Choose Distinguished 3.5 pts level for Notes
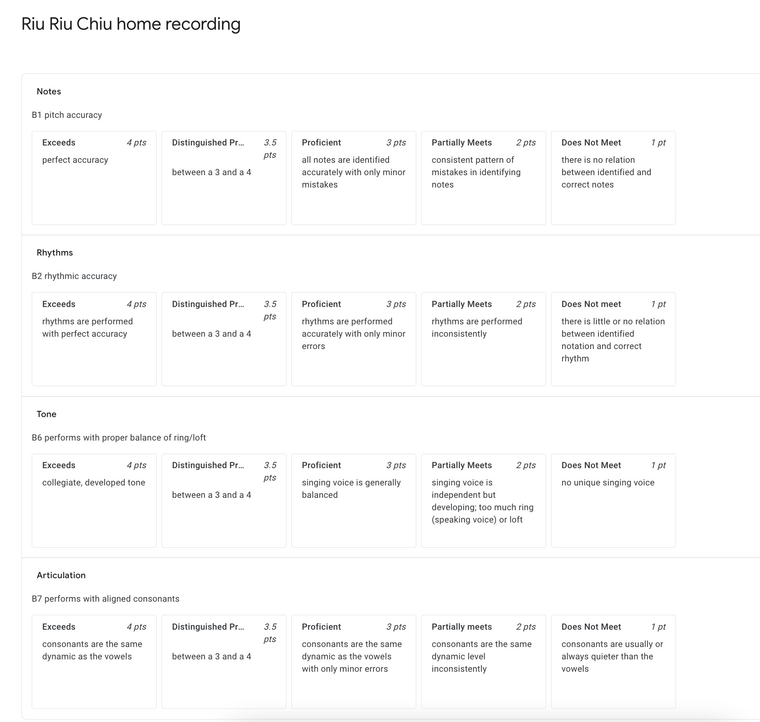Image resolution: width=760 pixels, height=722 pixels. coord(224,178)
